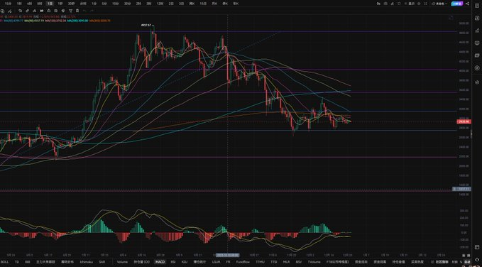Take a chart snapshot with camera icon
The height and width of the screenshot is (267, 482).
point(385,4)
